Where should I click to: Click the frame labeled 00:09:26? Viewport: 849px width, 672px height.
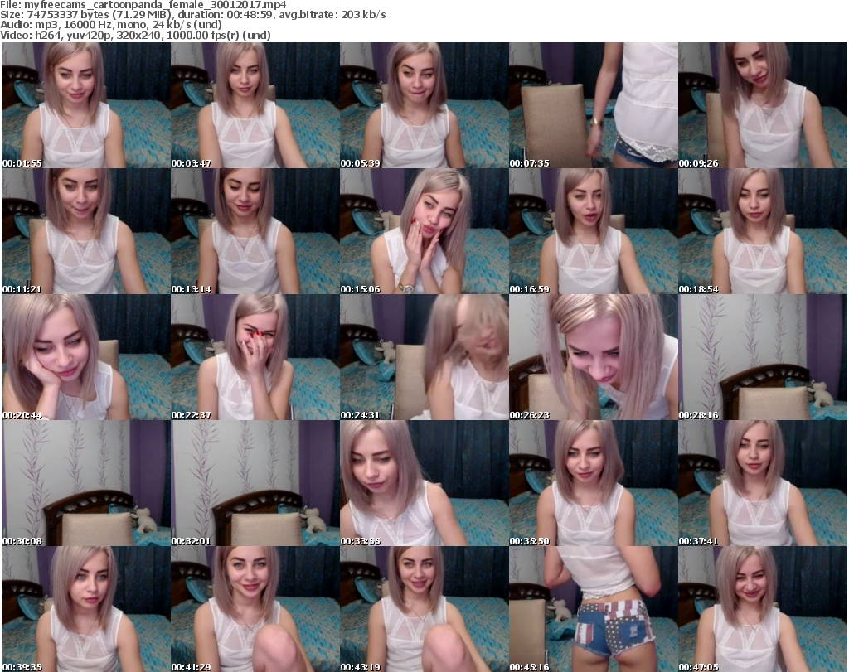[x=762, y=105]
